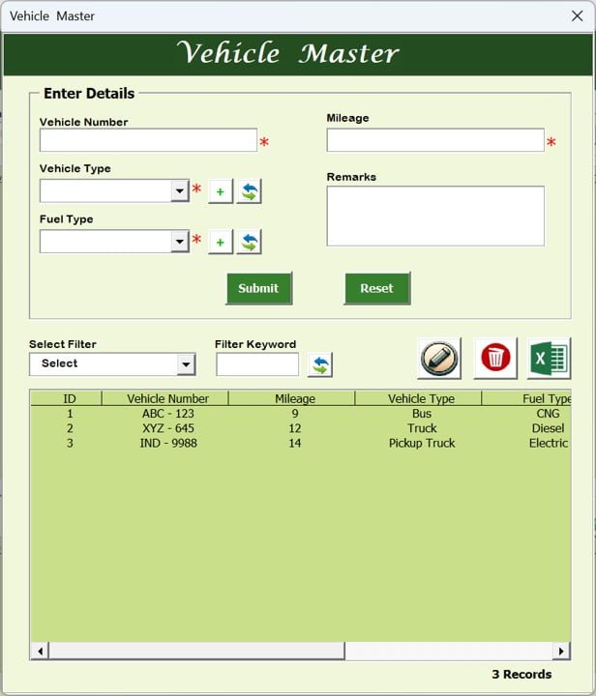Click the Pickup Truck cell

422,443
